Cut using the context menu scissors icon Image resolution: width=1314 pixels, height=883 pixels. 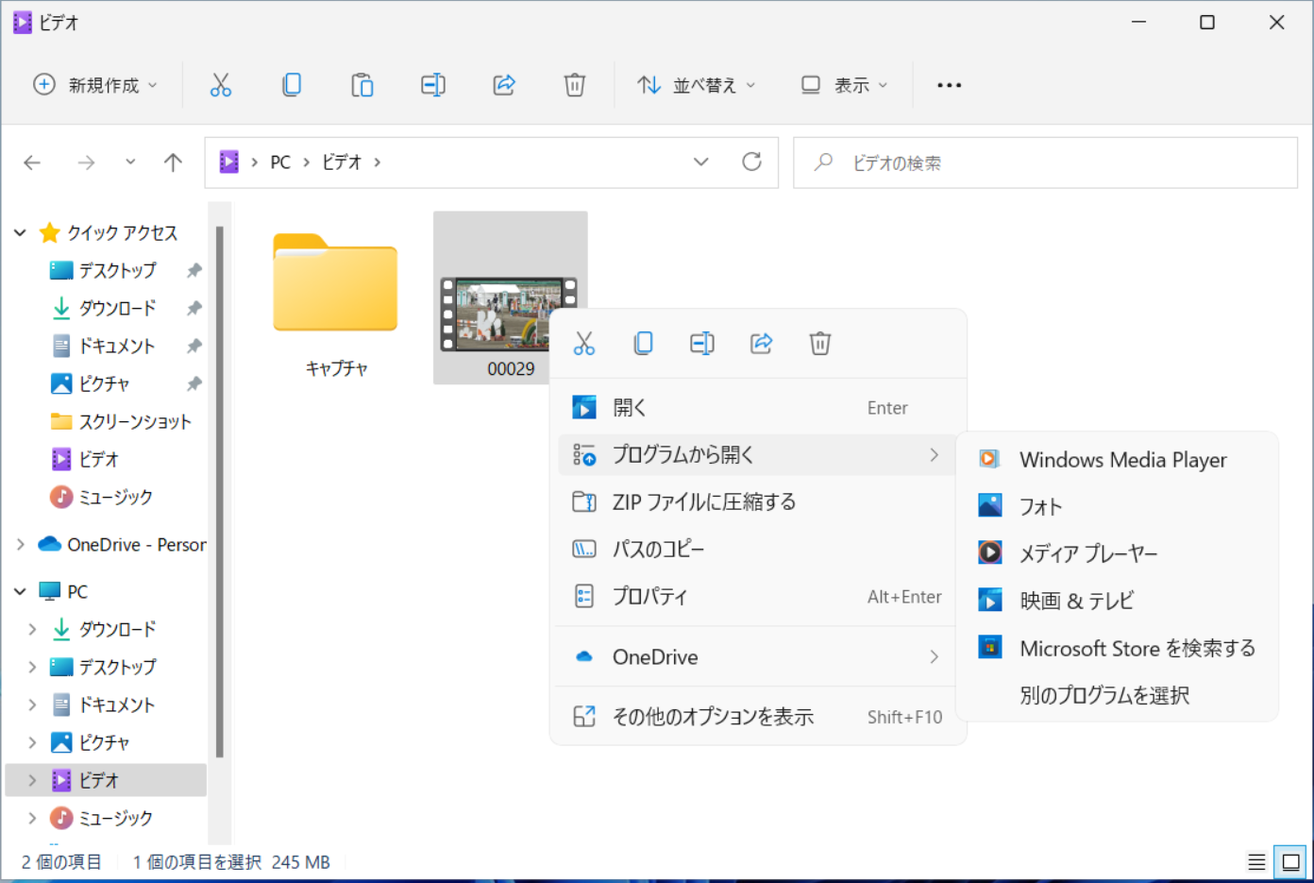click(x=584, y=344)
